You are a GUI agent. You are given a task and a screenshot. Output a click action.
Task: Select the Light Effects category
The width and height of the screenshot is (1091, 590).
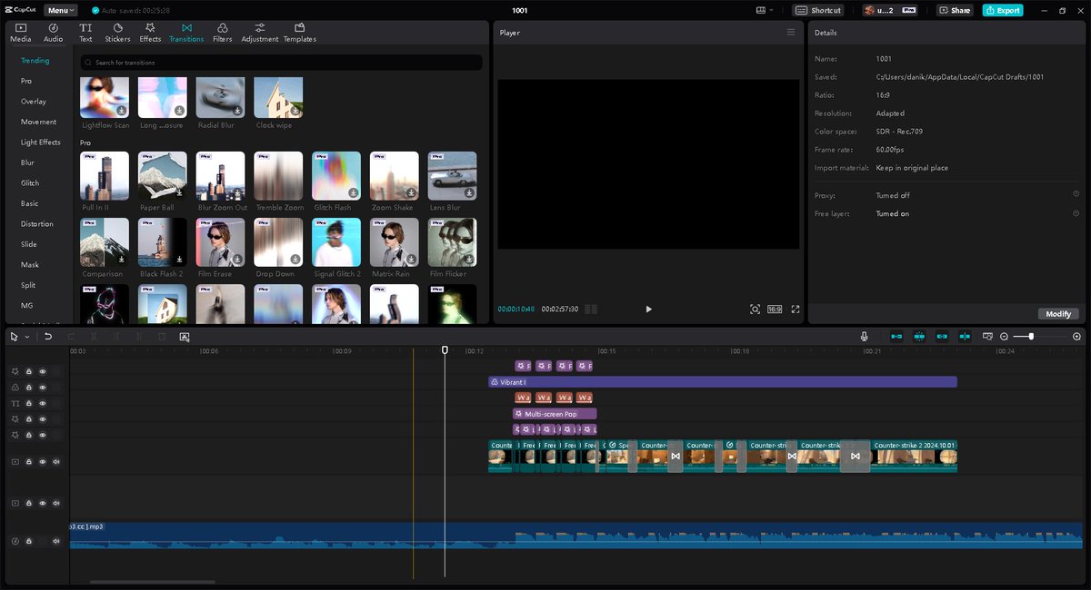click(41, 143)
